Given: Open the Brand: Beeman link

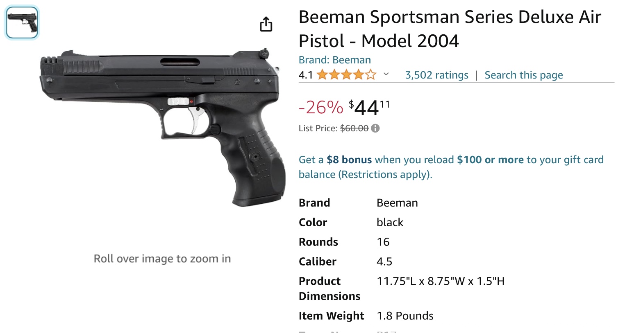Looking at the screenshot, I should 334,60.
